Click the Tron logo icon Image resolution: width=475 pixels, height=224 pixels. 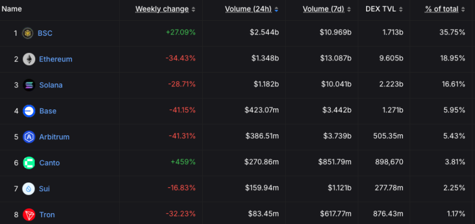click(29, 215)
